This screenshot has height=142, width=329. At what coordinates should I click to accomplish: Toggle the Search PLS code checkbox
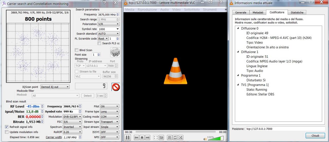[x=99, y=43]
